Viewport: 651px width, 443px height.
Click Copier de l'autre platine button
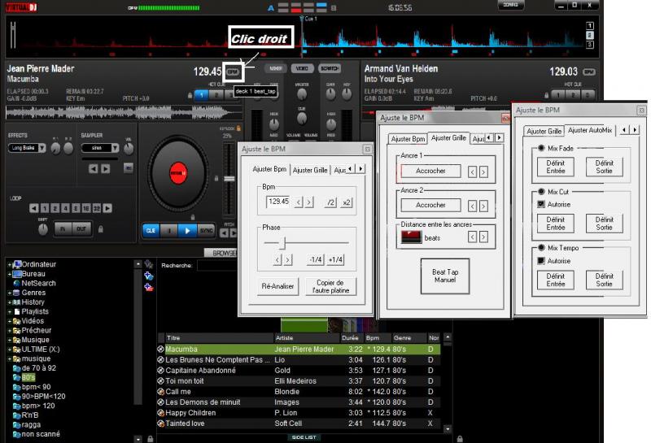tap(330, 286)
